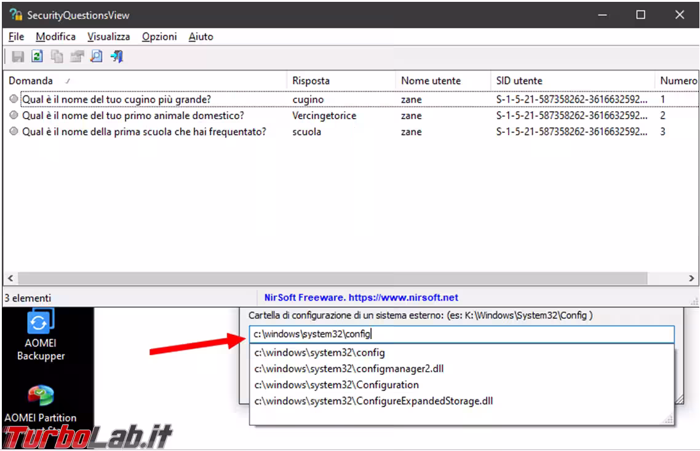Click the Copy selected items icon

57,57
